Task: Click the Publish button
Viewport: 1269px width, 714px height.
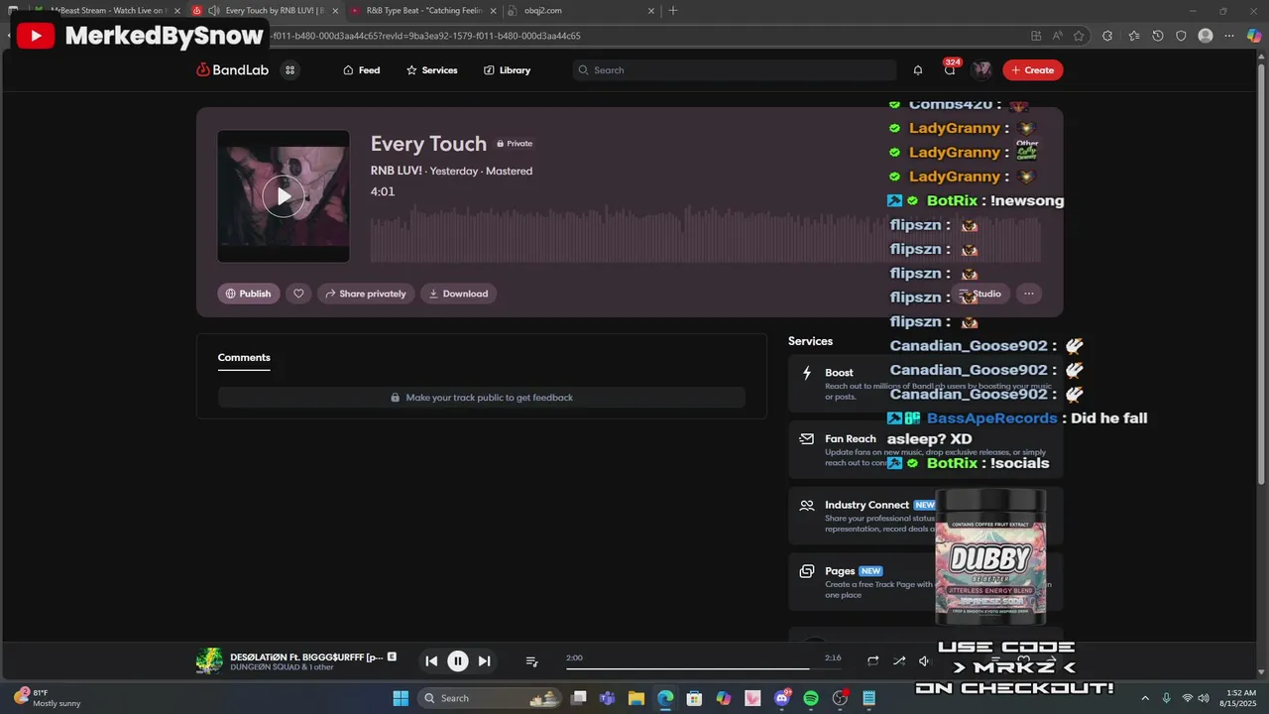Action: coord(249,294)
